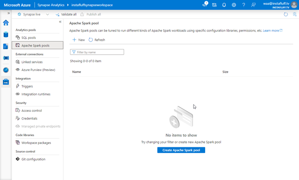This screenshot has height=180, width=299.
Task: Open the settings gear icon
Action: pos(234,5)
